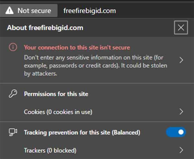Viewport: 194px width, 159px height.
Task: Click the red info circle icon
Action: [x=13, y=47]
